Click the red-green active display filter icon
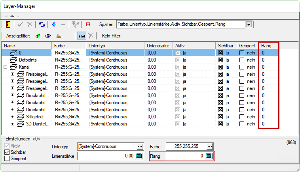 [x=38, y=36]
